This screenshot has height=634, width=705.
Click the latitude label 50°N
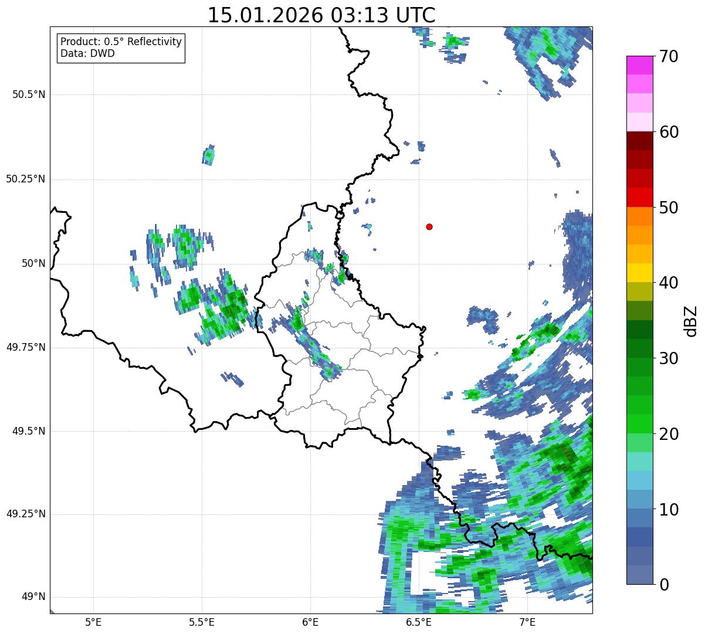click(33, 263)
